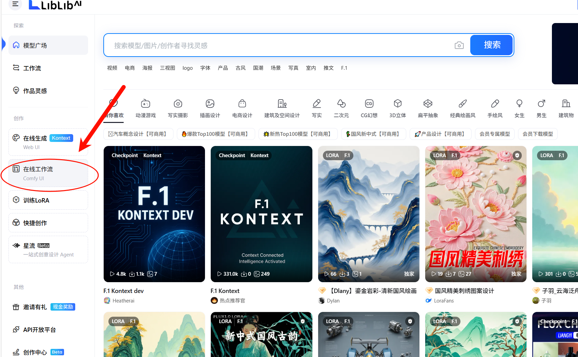Click the 海报 search suggestion
The image size is (578, 357).
pos(147,68)
